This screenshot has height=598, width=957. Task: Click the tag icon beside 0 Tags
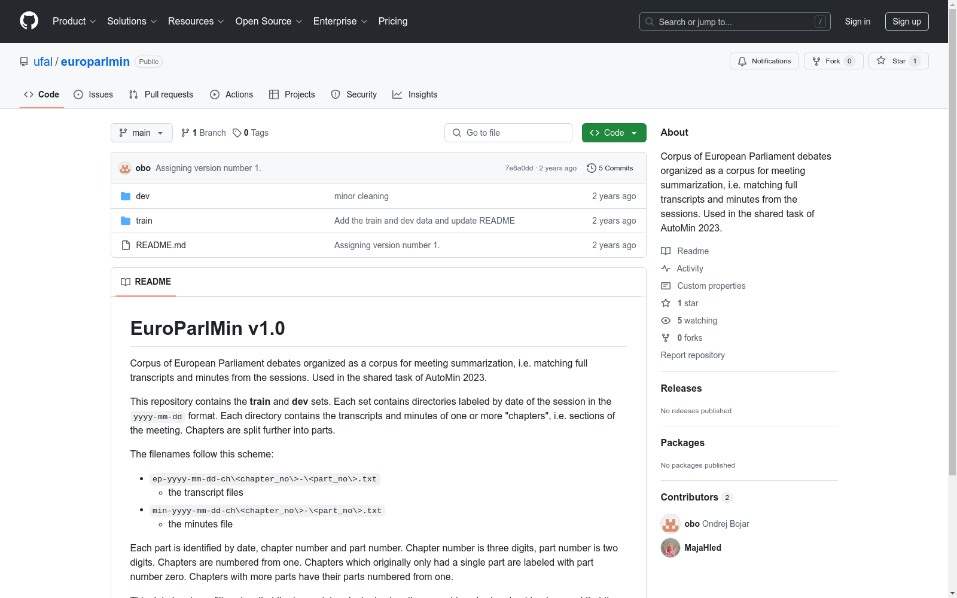click(x=237, y=133)
